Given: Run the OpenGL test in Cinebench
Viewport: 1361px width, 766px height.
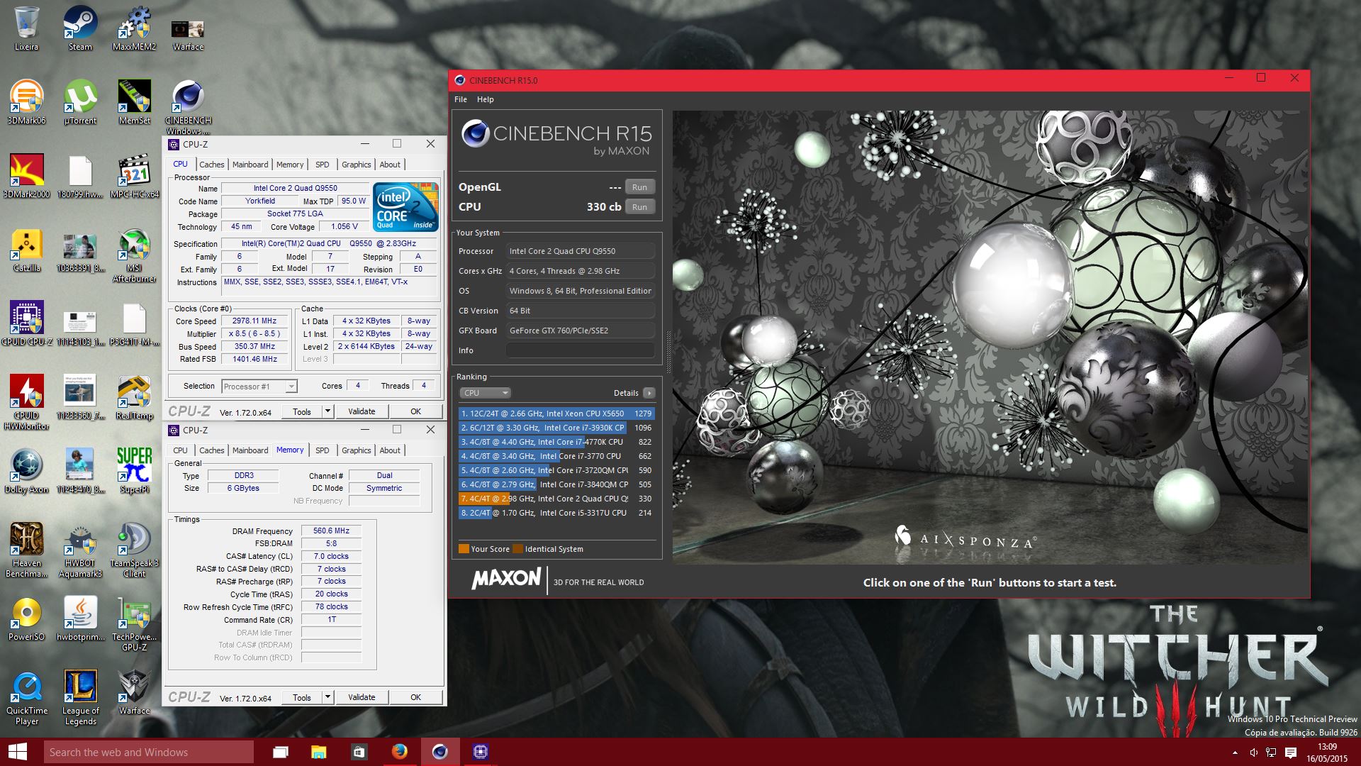Looking at the screenshot, I should [x=639, y=187].
